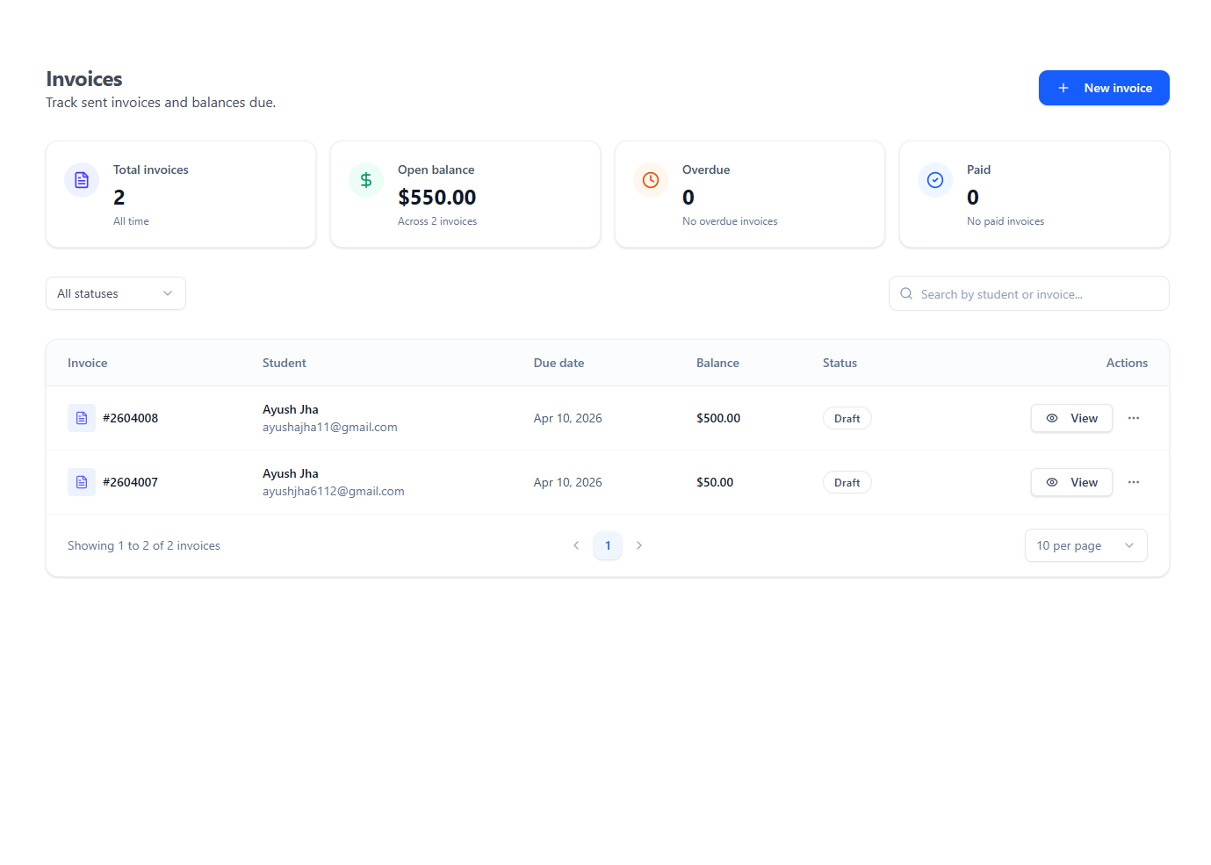Open the All statuses filter dropdown
The height and width of the screenshot is (865, 1211).
coord(116,293)
